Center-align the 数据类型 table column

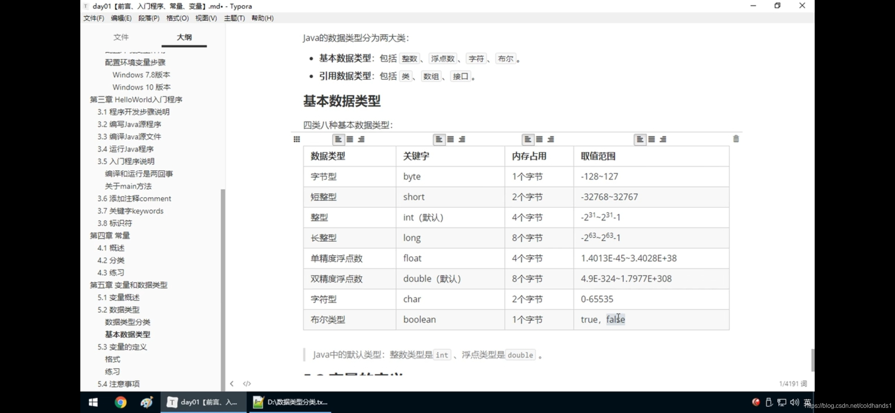pos(350,139)
